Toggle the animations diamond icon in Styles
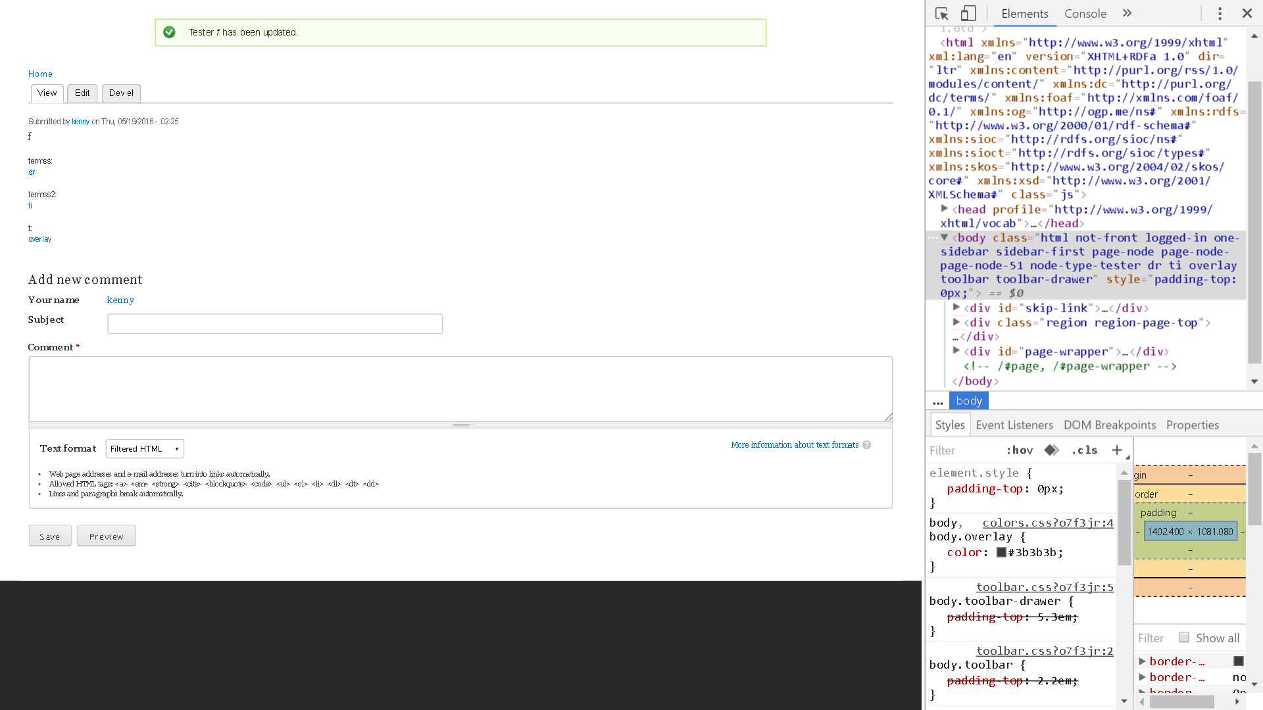The width and height of the screenshot is (1263, 710). [1051, 450]
